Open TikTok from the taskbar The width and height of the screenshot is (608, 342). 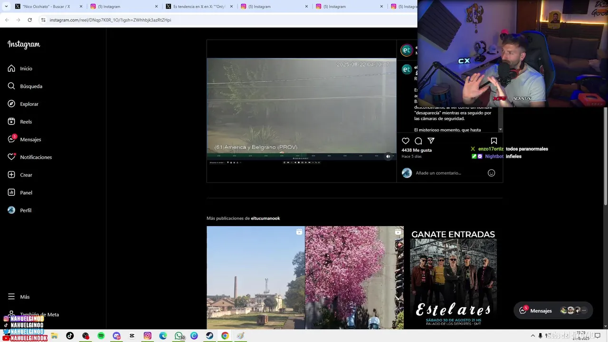click(70, 336)
